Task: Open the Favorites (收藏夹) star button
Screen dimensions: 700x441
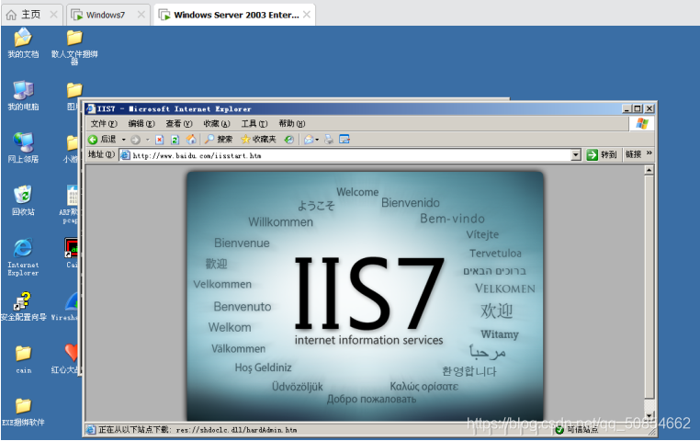Action: pyautogui.click(x=258, y=140)
